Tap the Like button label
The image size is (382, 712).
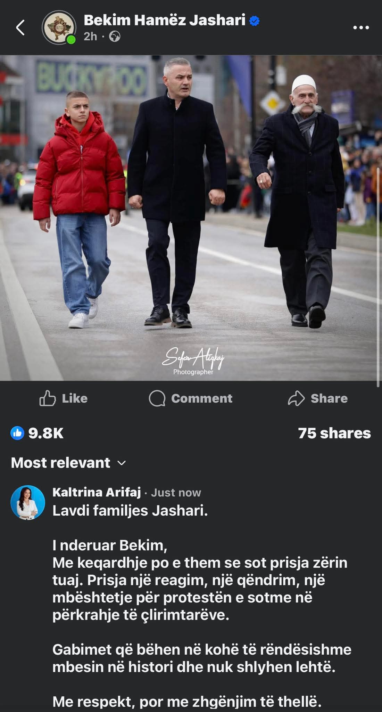point(75,398)
